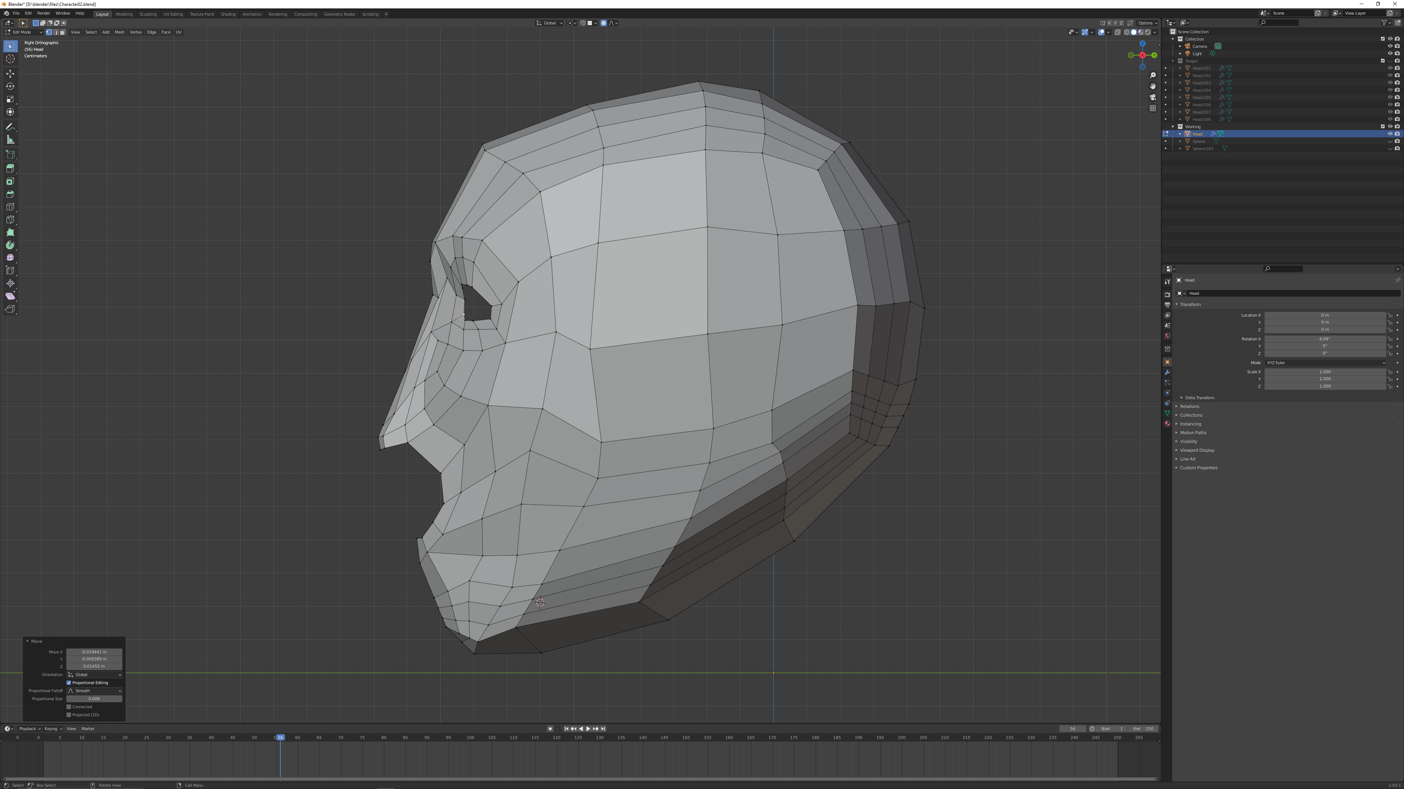Viewport: 1404px width, 789px height.
Task: Hide the Light object in outliner
Action: [x=1390, y=53]
